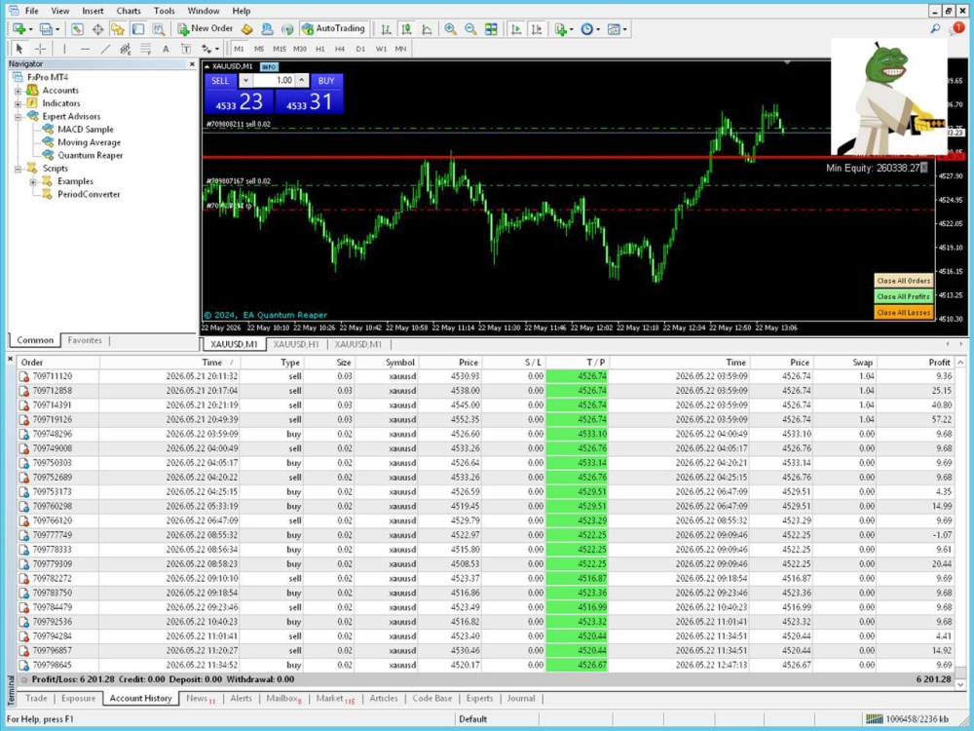Toggle the Navigator star-folder icon
The width and height of the screenshot is (974, 731).
click(118, 28)
